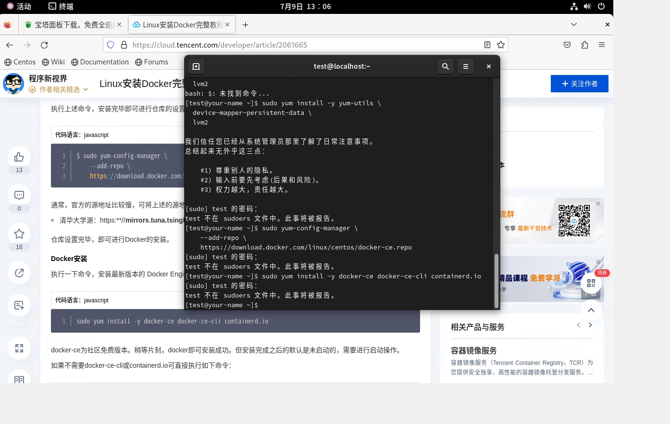670x424 pixels.
Task: Open the clock 7月9日 13:06
Action: click(306, 6)
